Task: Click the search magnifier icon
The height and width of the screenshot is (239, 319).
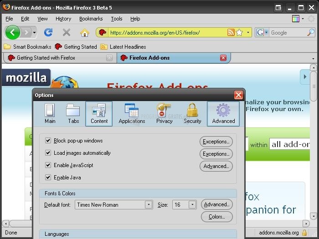Action: pyautogui.click(x=311, y=32)
